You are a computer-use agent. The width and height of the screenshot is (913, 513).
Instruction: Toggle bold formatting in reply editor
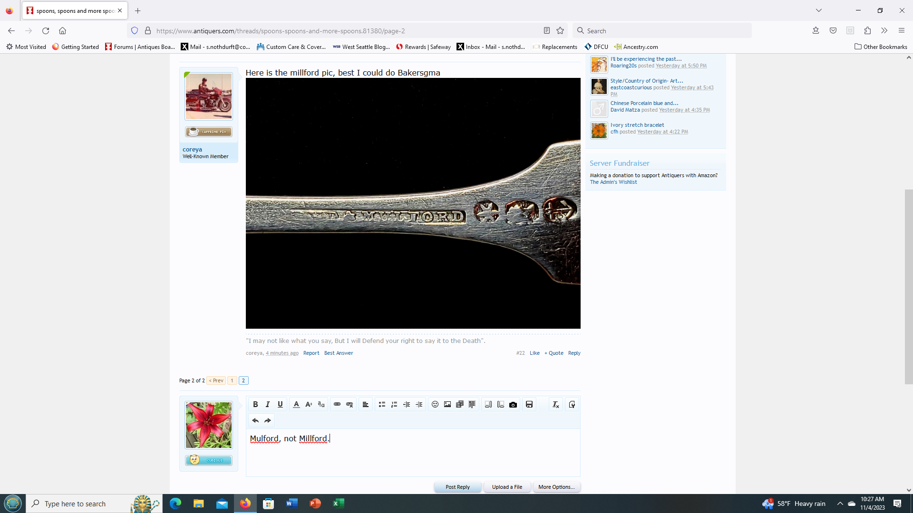point(255,404)
